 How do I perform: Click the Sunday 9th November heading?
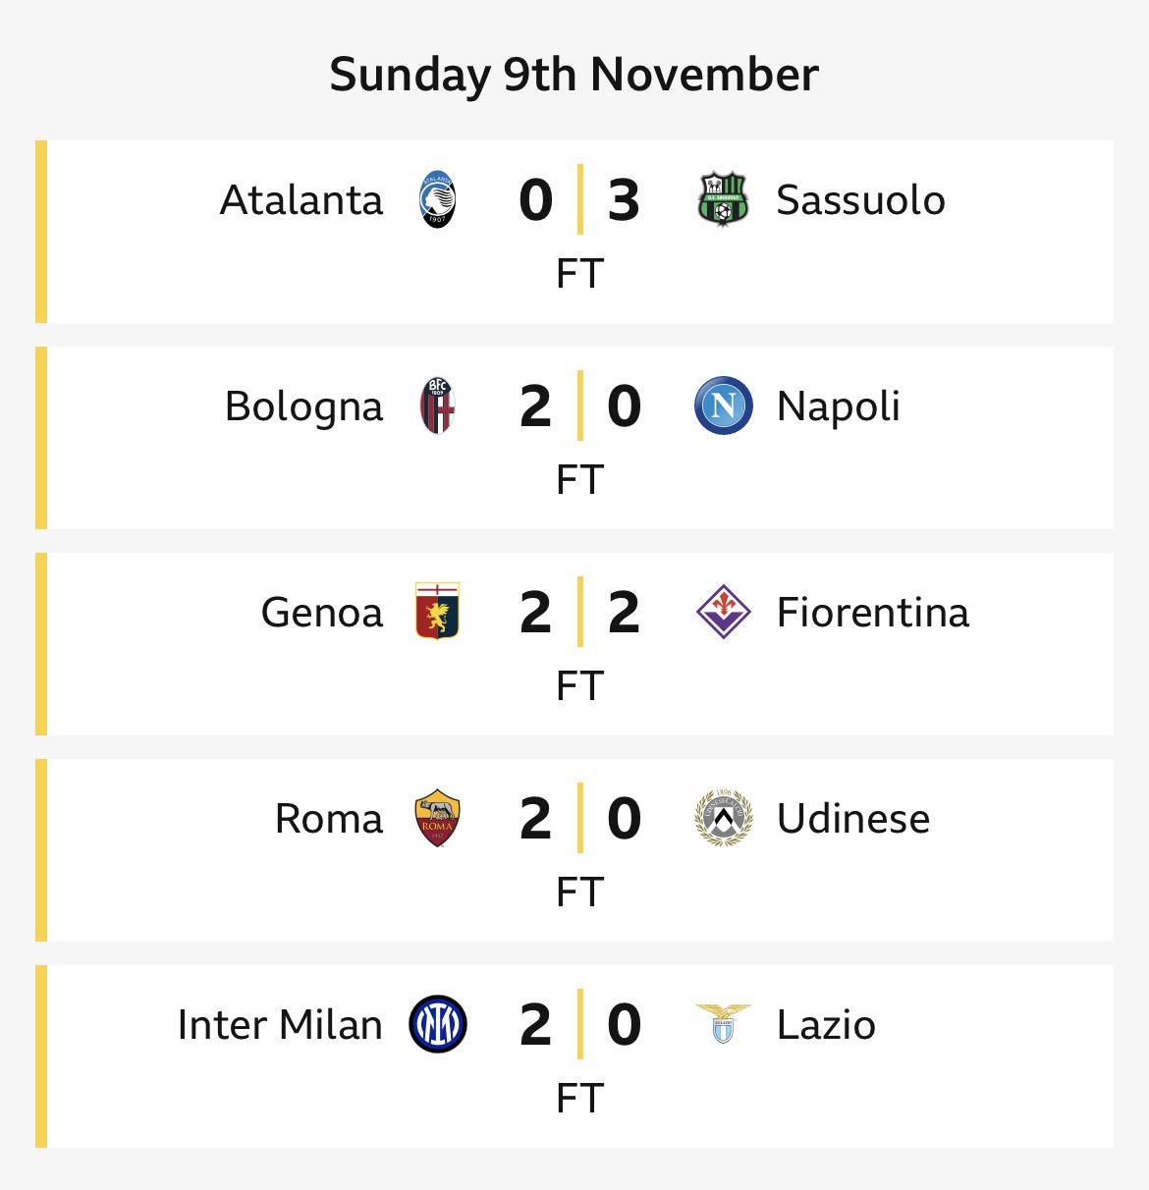coord(574,75)
